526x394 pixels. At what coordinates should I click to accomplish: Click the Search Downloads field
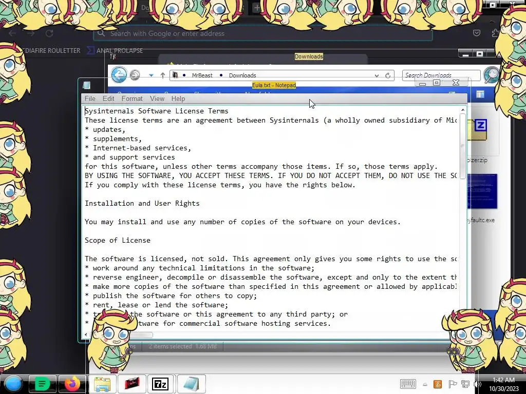click(441, 75)
